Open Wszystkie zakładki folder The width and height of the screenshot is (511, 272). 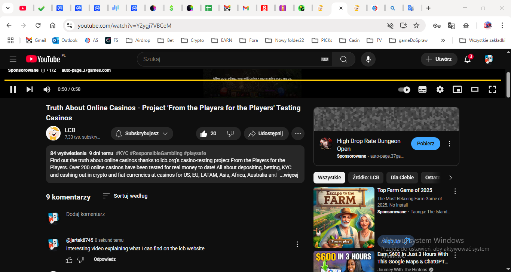(x=482, y=40)
